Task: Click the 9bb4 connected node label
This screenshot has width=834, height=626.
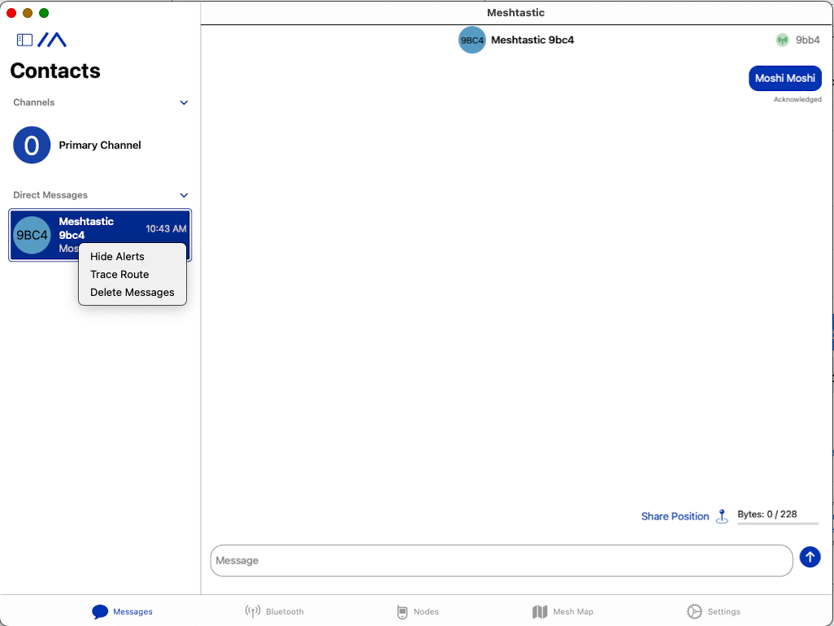Action: (807, 40)
